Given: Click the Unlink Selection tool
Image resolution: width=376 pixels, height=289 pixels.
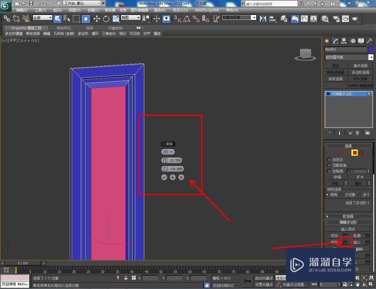Looking at the screenshot, I should (x=16, y=19).
